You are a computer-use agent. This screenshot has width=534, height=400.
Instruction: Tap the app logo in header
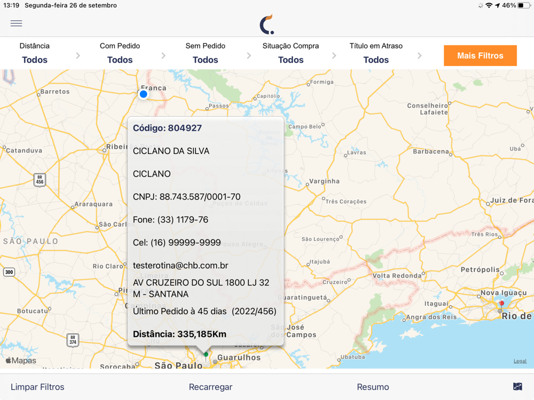click(x=267, y=24)
